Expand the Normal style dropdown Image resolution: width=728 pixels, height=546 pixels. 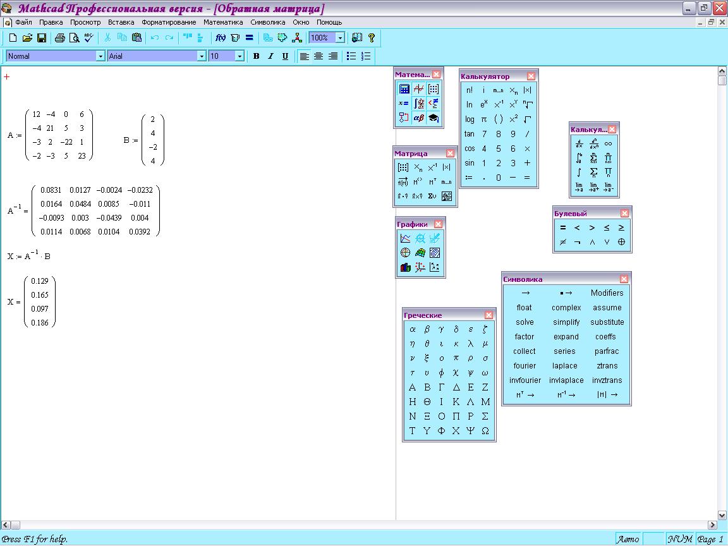tap(100, 56)
